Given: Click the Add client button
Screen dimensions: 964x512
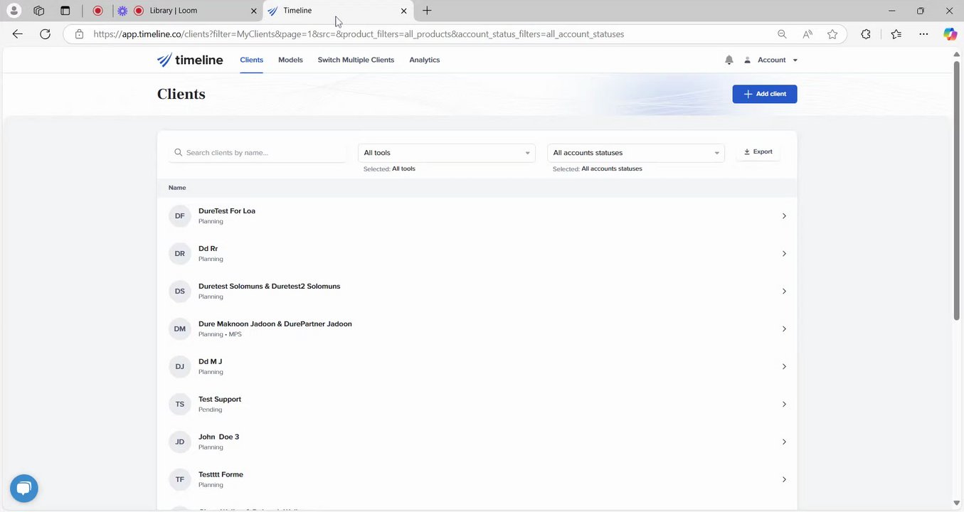Looking at the screenshot, I should coord(765,94).
